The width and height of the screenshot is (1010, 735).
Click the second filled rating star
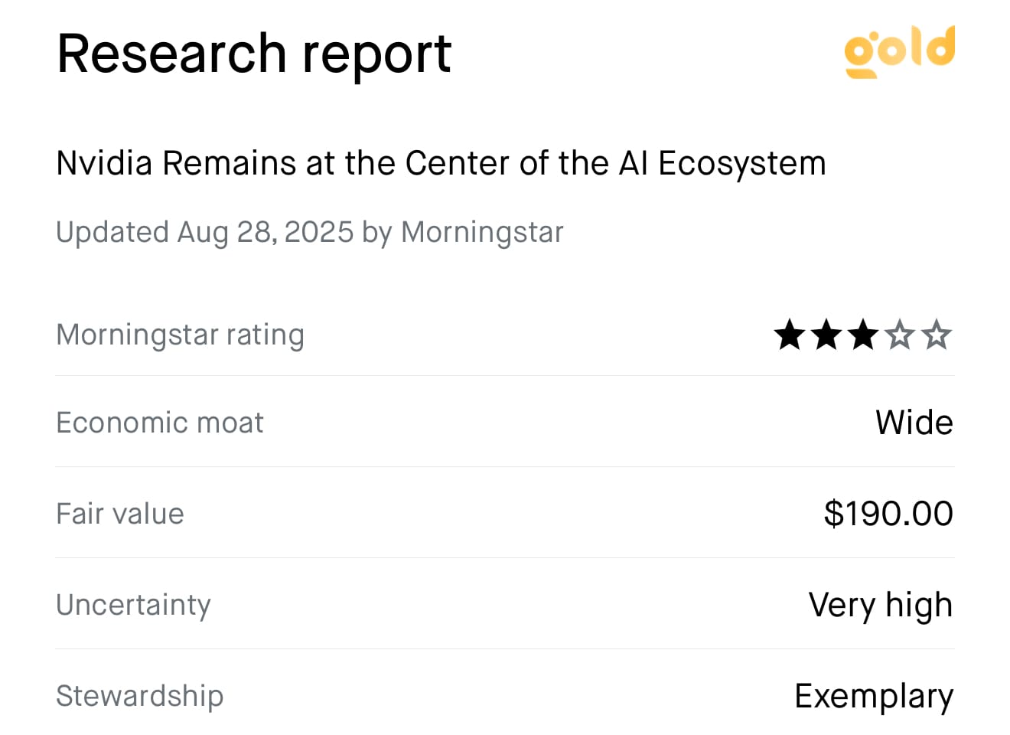point(826,335)
